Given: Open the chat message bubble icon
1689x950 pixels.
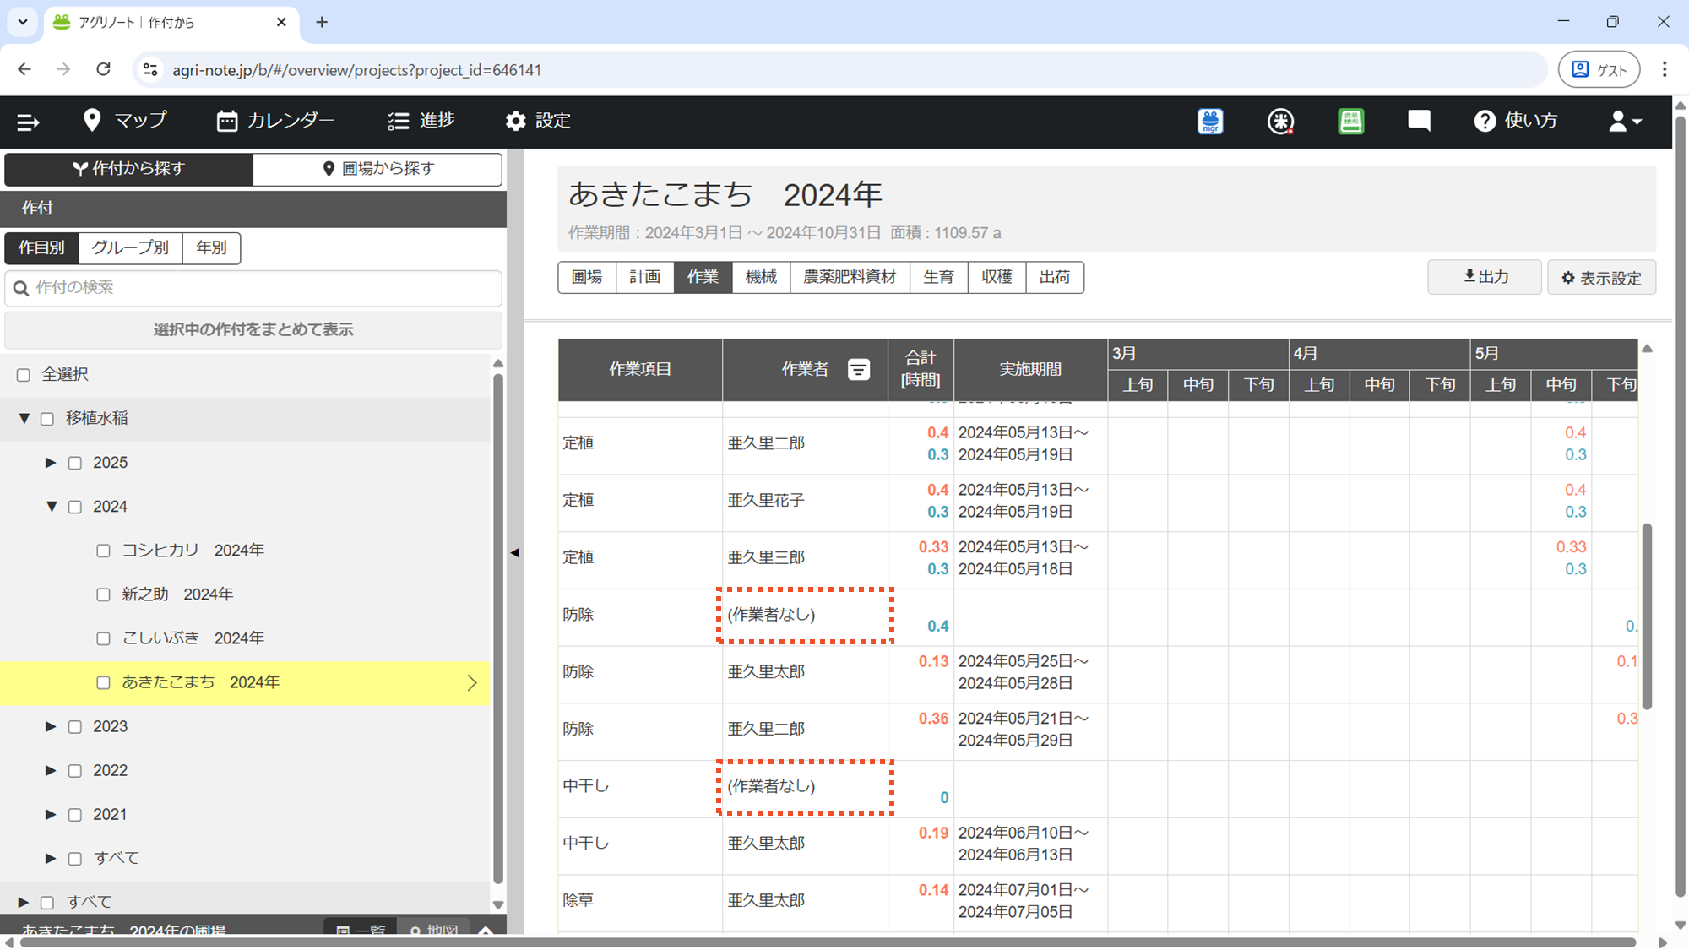Looking at the screenshot, I should 1419,122.
